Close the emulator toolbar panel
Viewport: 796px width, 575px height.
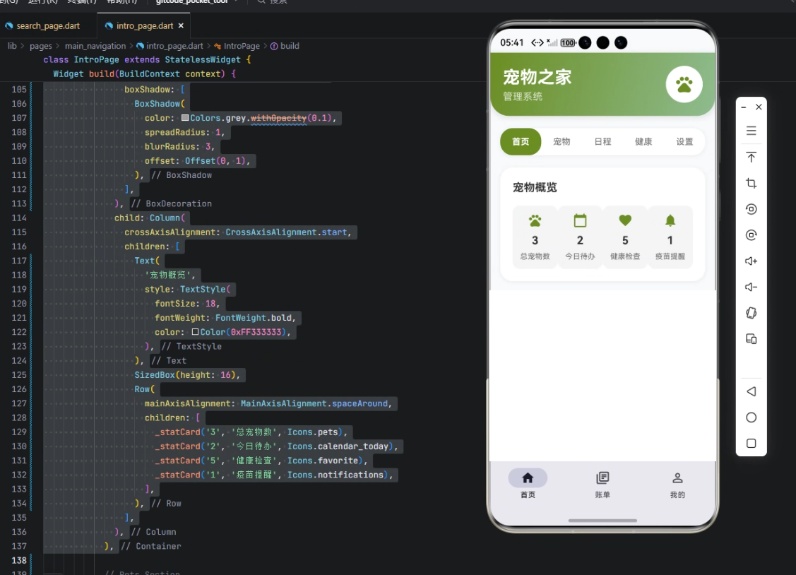pyautogui.click(x=759, y=107)
